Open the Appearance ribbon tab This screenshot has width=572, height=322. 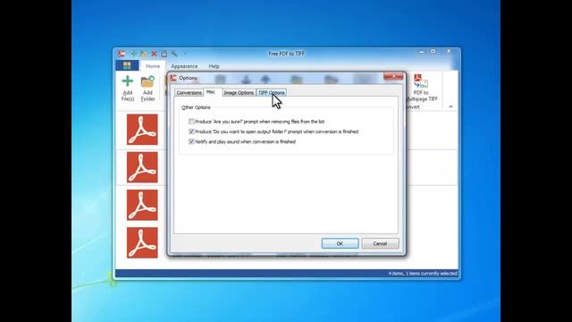pos(184,66)
